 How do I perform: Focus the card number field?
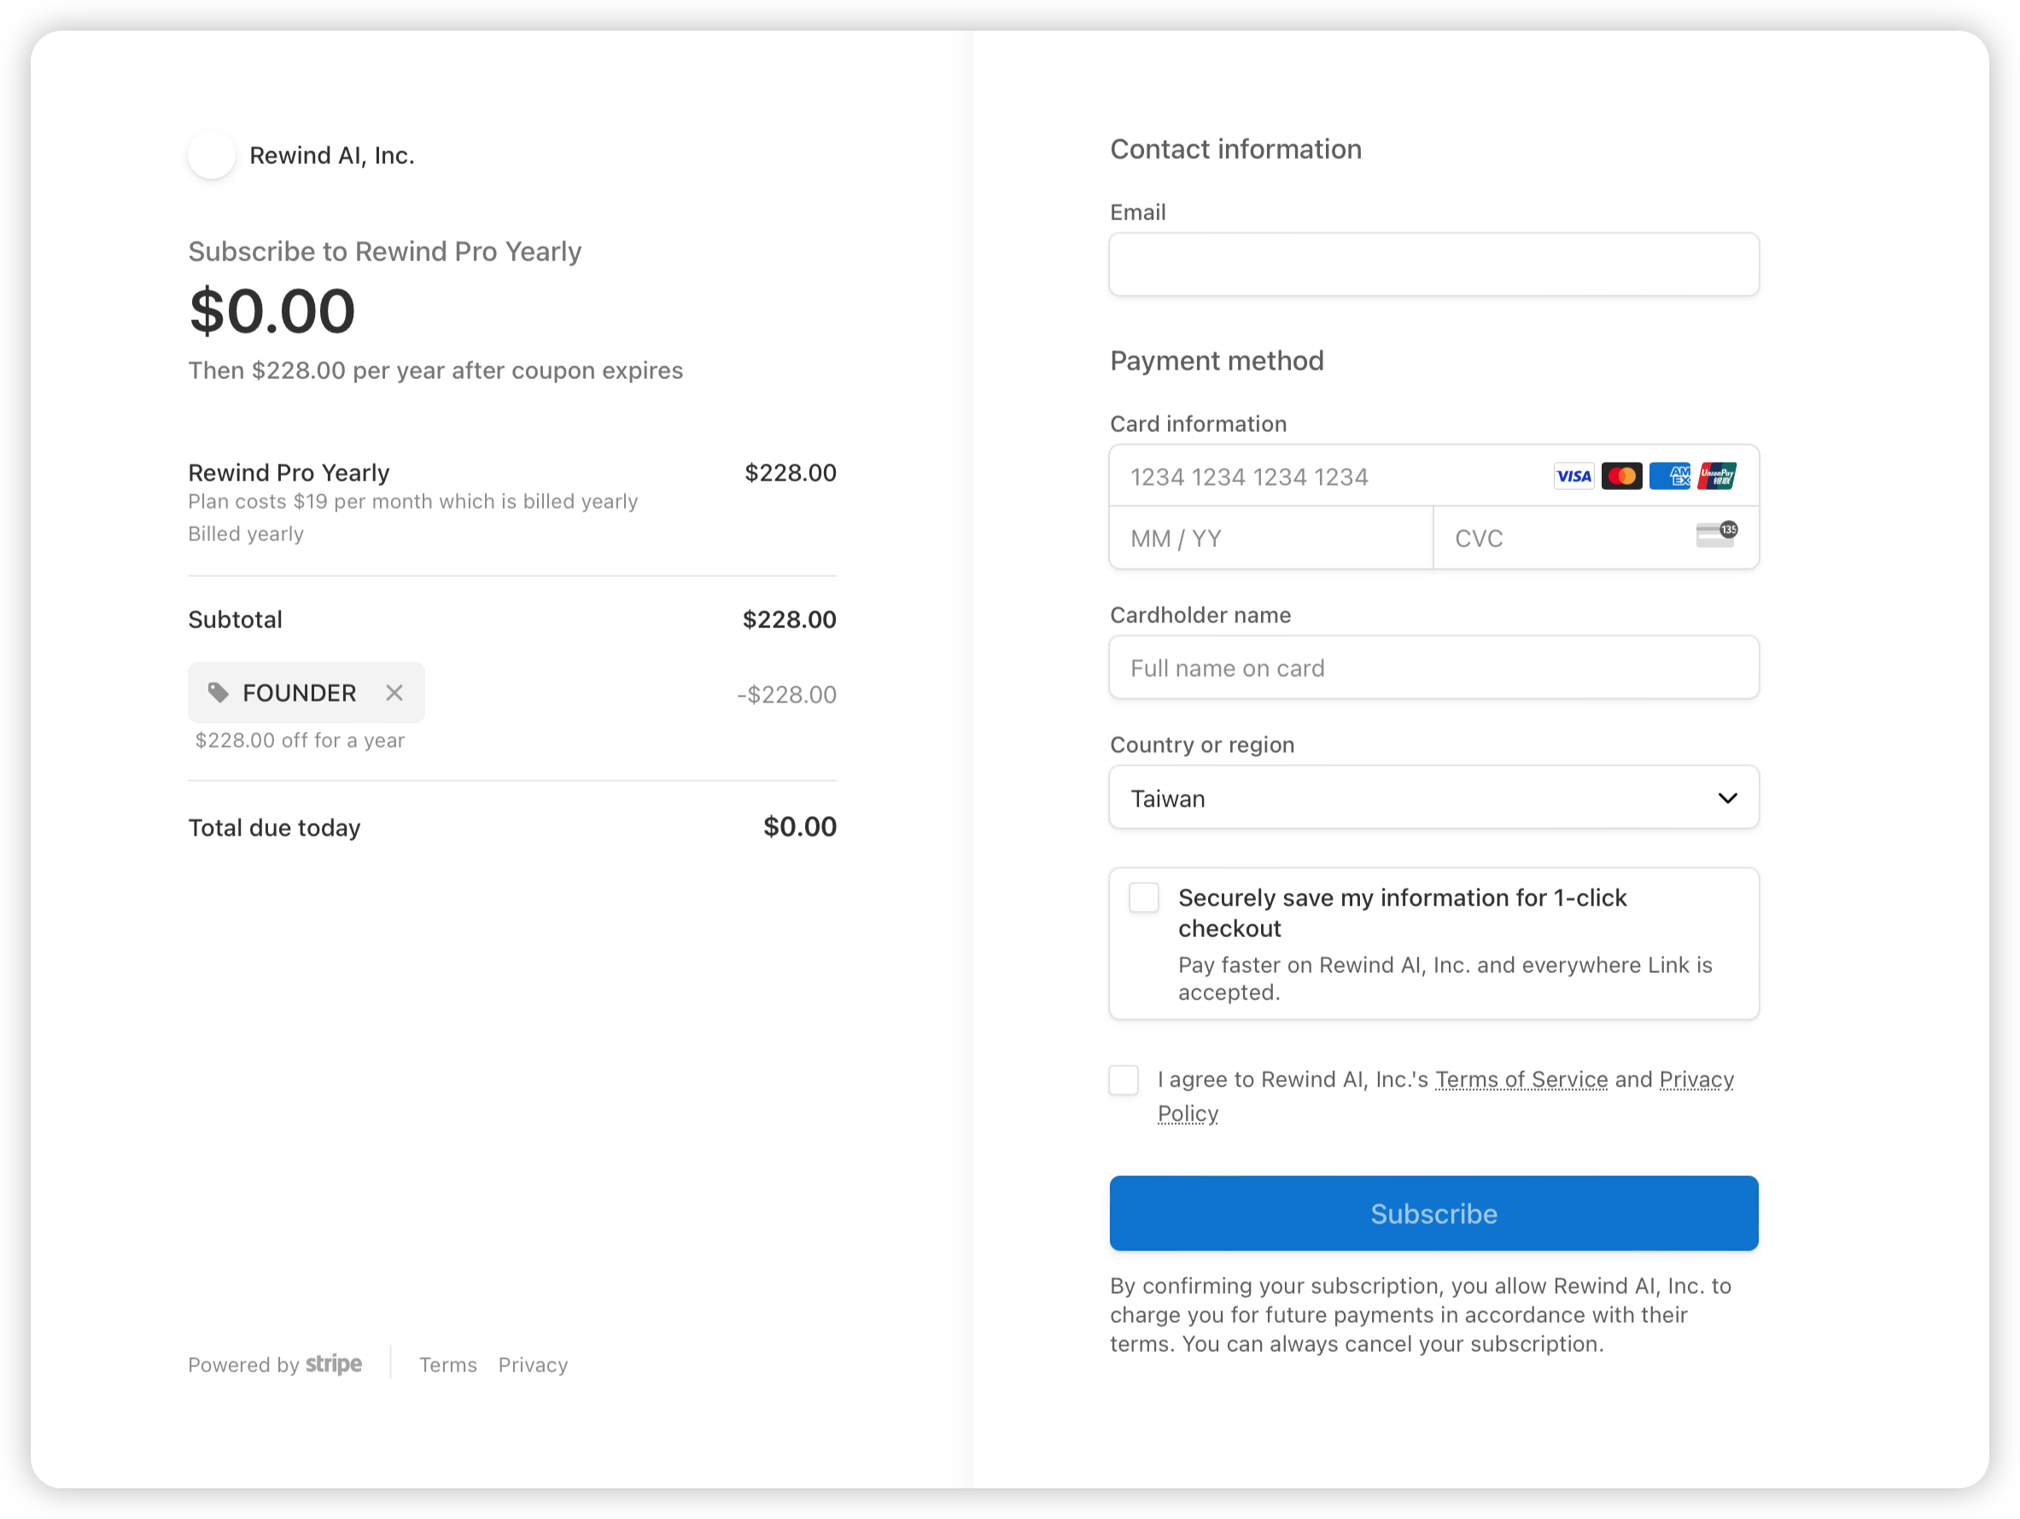click(x=1433, y=476)
